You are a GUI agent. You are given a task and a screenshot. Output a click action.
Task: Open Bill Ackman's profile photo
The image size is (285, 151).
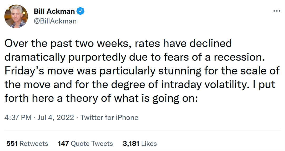tap(16, 16)
